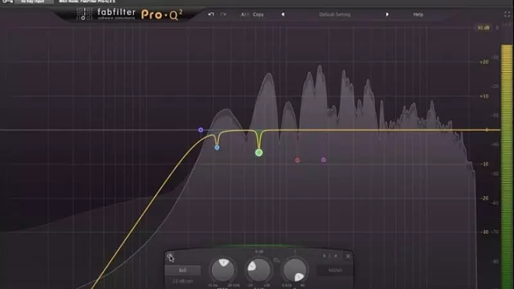Go to the next preset arrow
514x289 pixels.
(x=387, y=14)
